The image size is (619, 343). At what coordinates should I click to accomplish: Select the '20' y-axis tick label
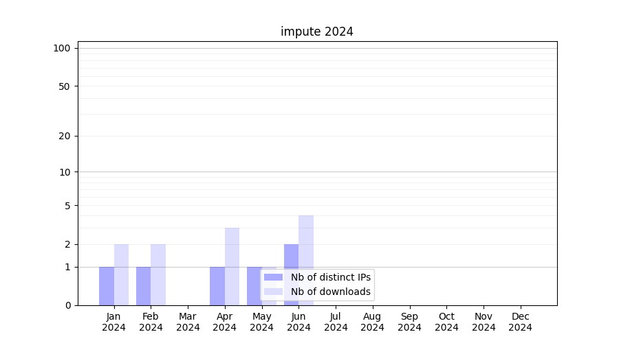[65, 136]
